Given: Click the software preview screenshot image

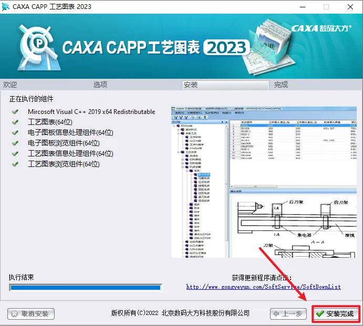Looking at the screenshot, I should click(264, 182).
